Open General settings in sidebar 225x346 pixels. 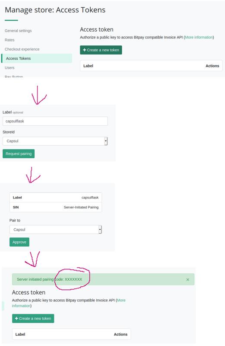[18, 31]
